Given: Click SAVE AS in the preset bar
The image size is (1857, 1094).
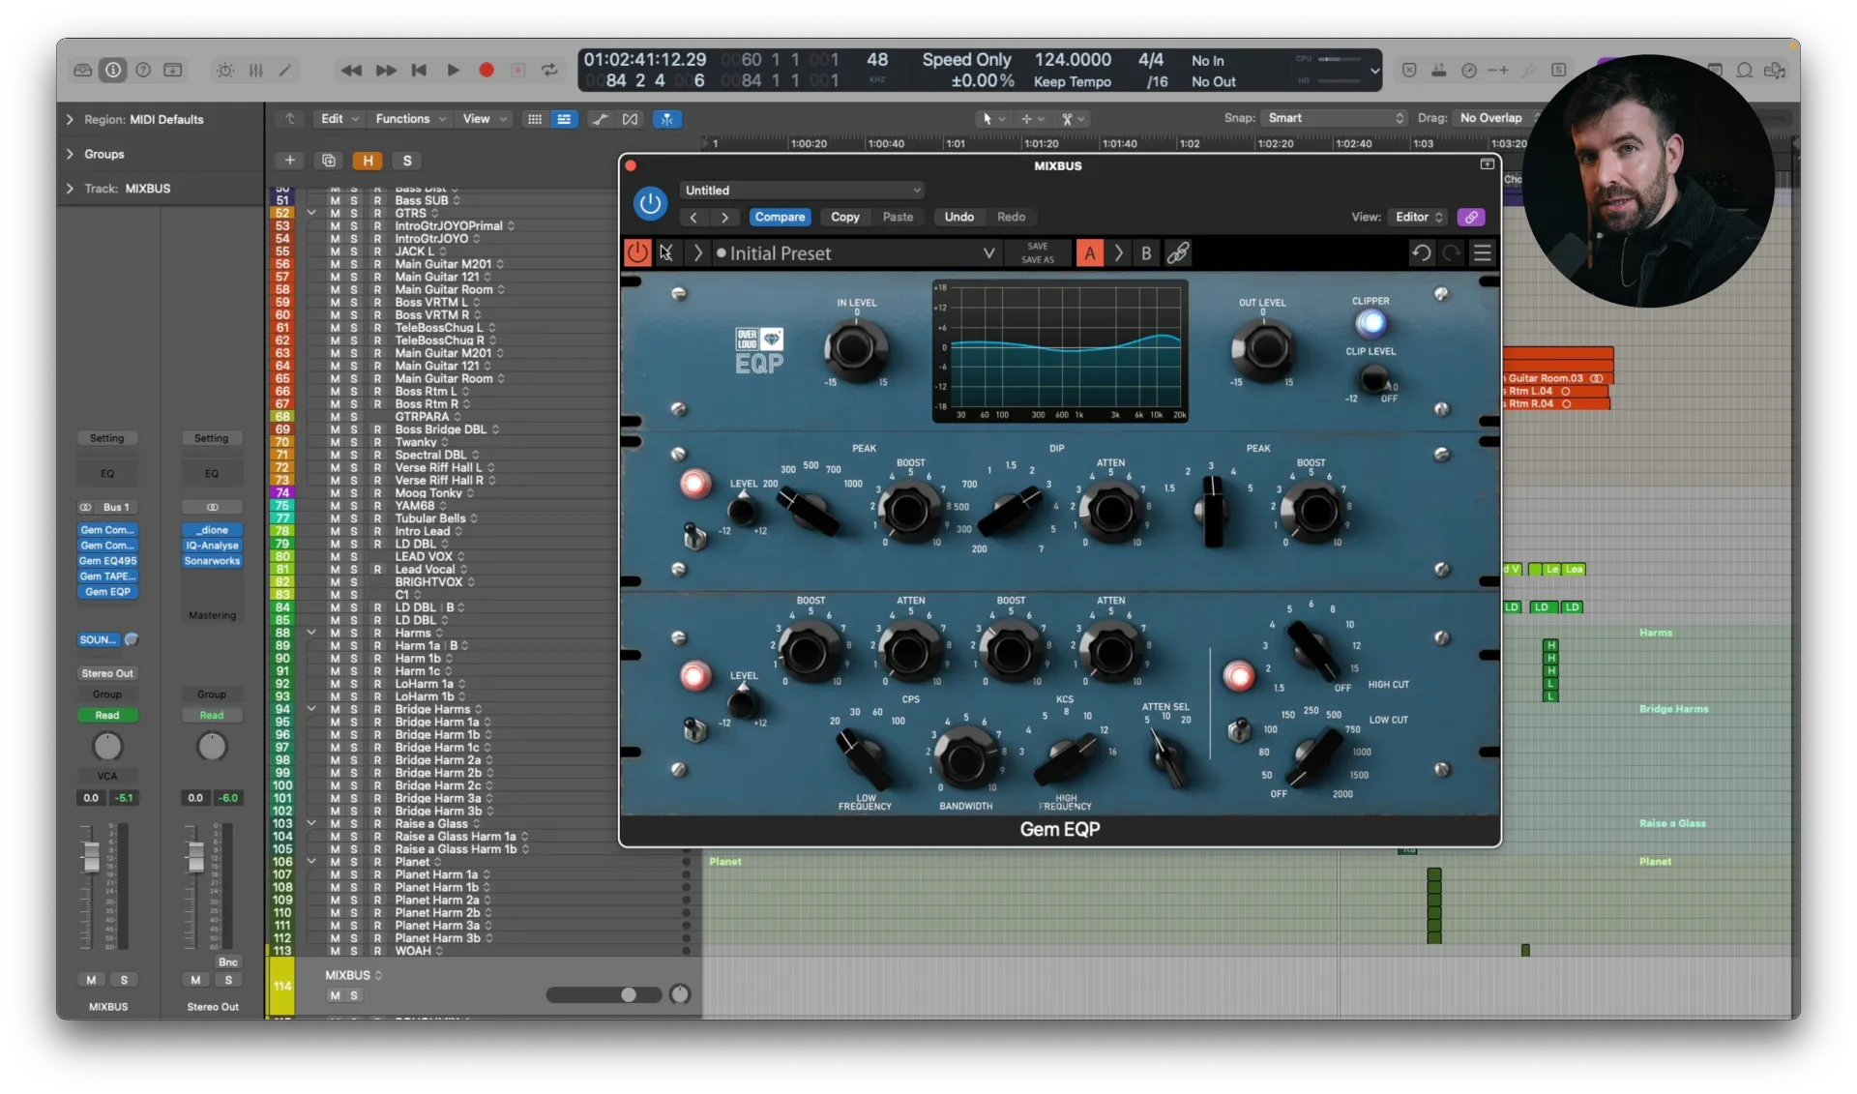Looking at the screenshot, I should 1037,260.
